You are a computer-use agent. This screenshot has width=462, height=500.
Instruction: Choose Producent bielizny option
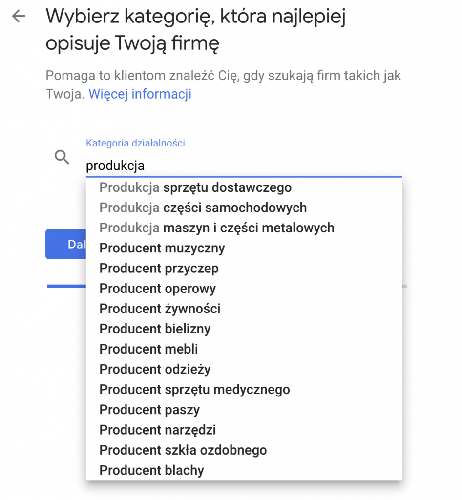[x=155, y=329]
